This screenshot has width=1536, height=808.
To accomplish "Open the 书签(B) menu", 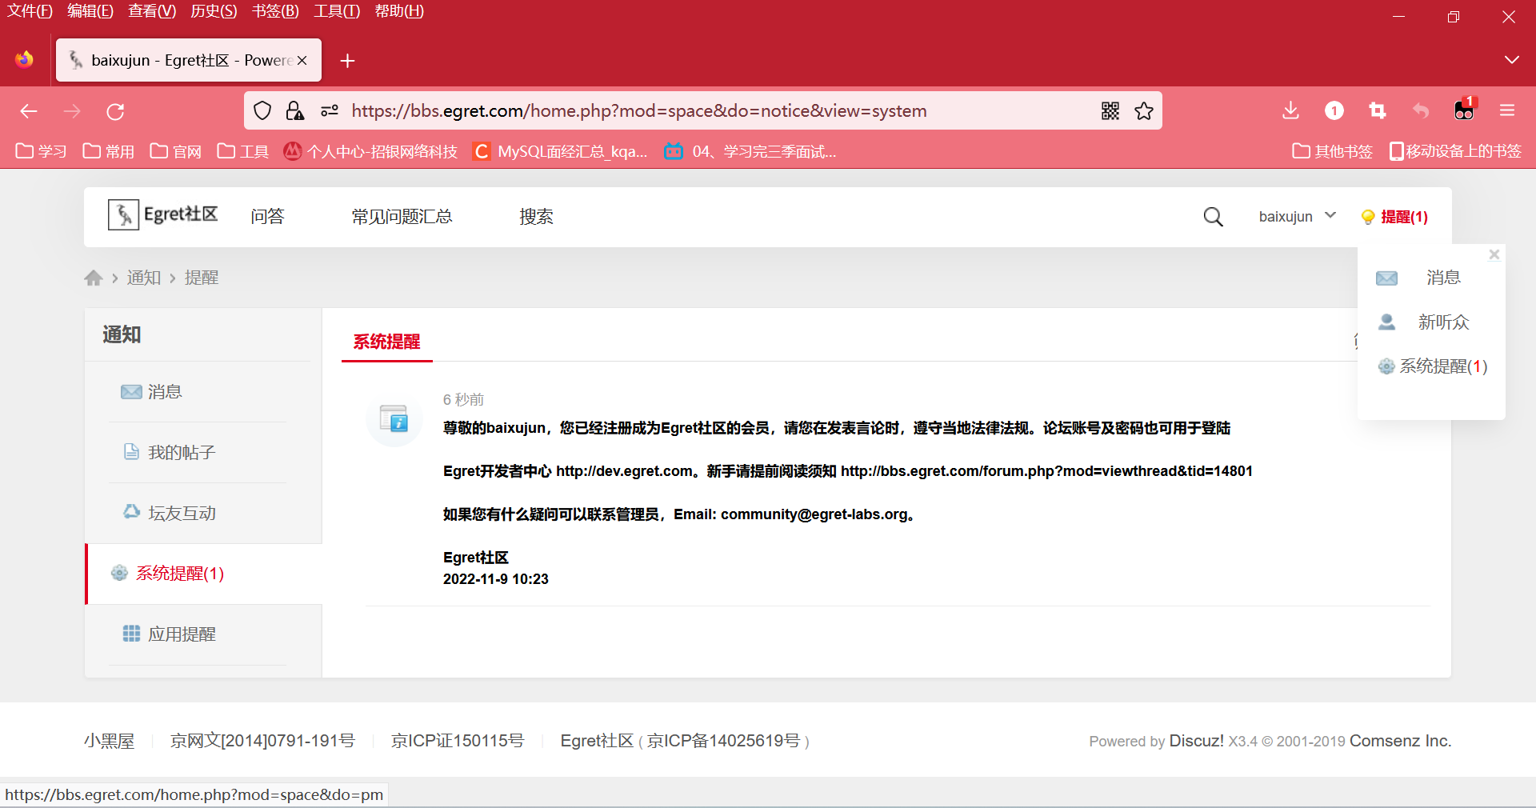I will click(275, 11).
